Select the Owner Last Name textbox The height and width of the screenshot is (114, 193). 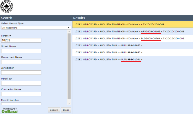pos(21,62)
